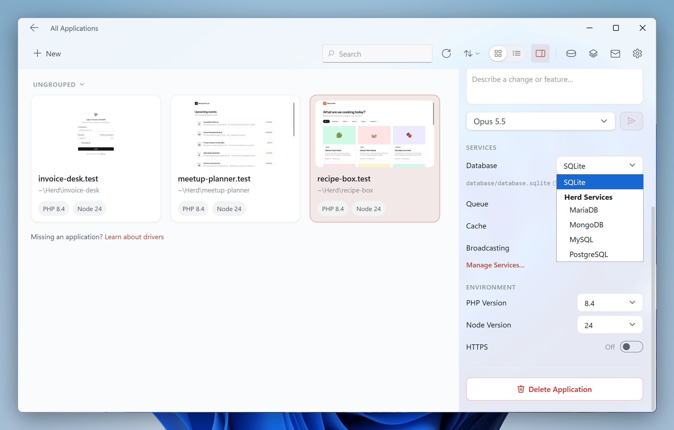Select the recipe-box.test application card
The height and width of the screenshot is (430, 674).
point(375,159)
